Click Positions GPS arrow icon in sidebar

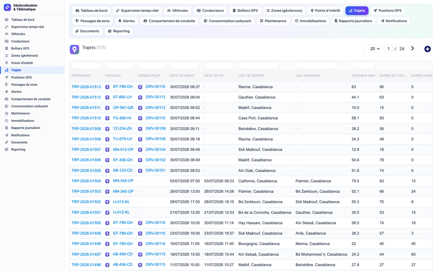click(7, 77)
